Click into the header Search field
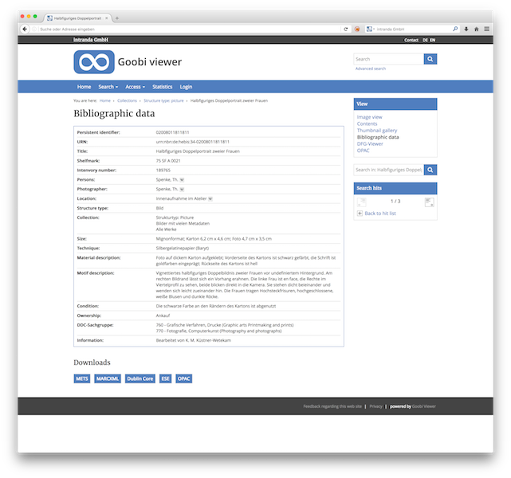Screen dimensions: 511x478 (x=388, y=59)
